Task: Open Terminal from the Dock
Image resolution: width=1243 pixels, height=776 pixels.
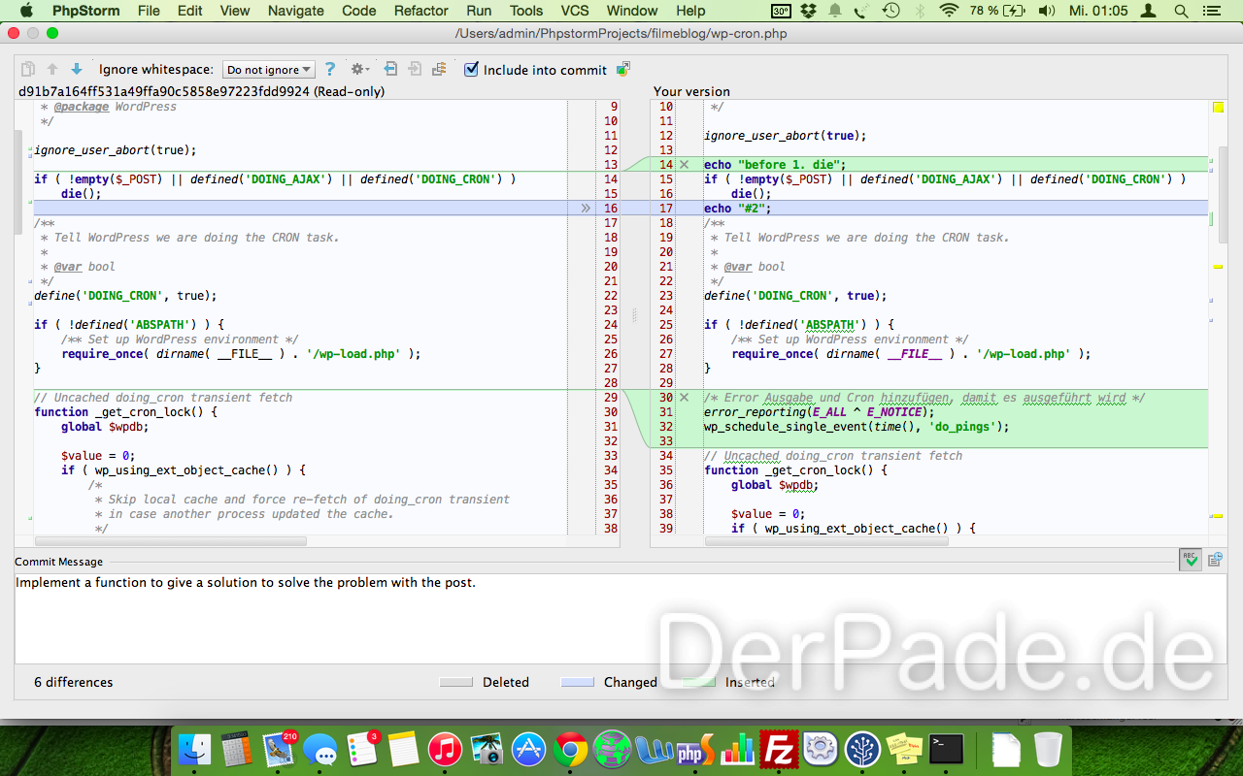Action: [946, 750]
